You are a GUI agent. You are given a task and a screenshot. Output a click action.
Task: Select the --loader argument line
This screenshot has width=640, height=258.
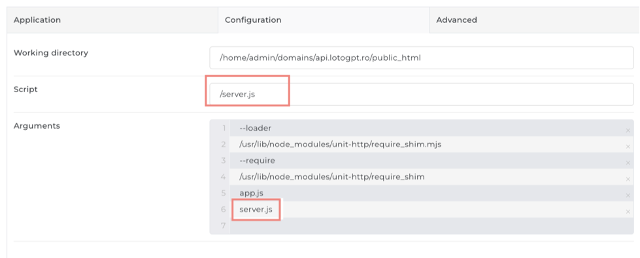pos(431,128)
